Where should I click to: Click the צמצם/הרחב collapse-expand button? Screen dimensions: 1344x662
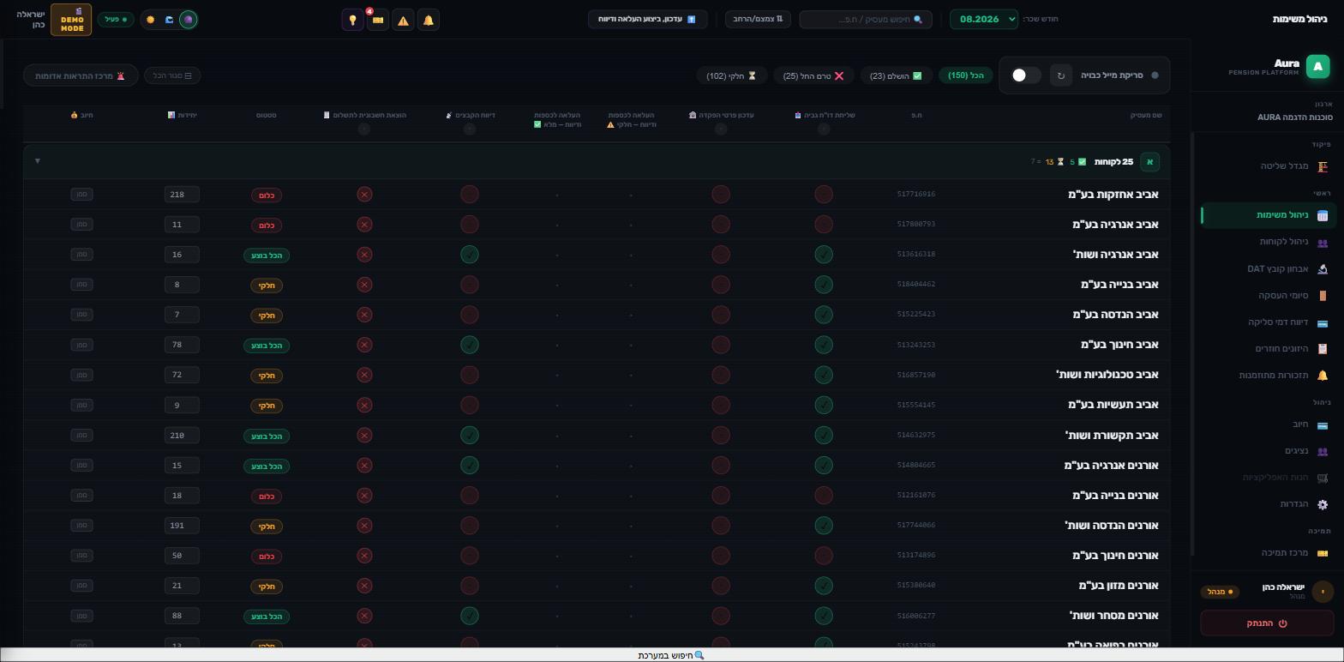tap(758, 19)
